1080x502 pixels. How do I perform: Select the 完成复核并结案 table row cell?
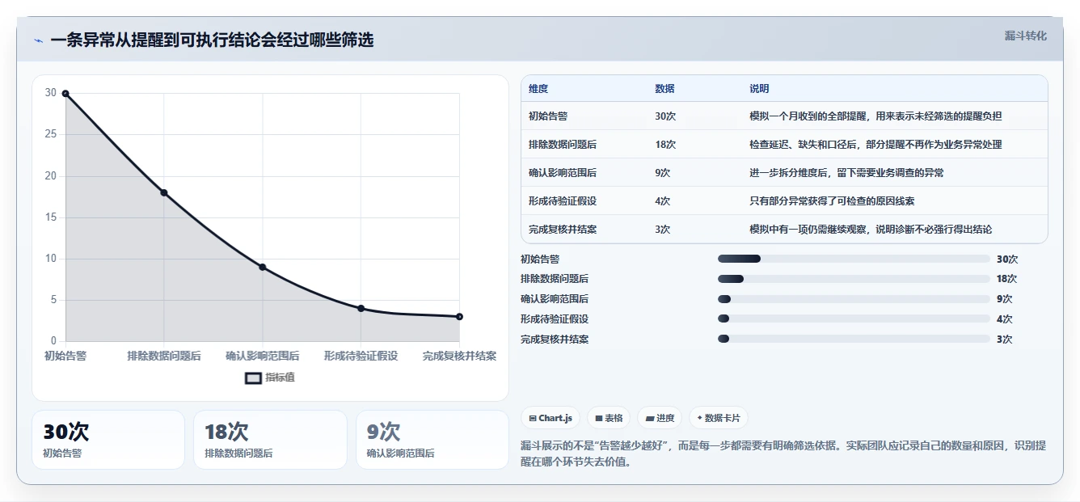click(x=585, y=230)
